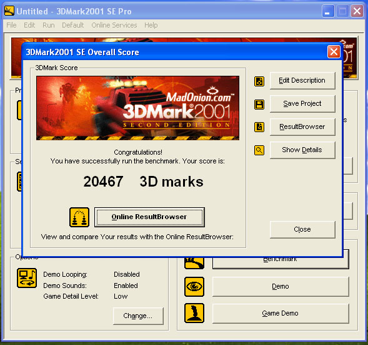The height and width of the screenshot is (345, 368).
Task: Click the 'Demo Looping:' label
Action: click(65, 274)
